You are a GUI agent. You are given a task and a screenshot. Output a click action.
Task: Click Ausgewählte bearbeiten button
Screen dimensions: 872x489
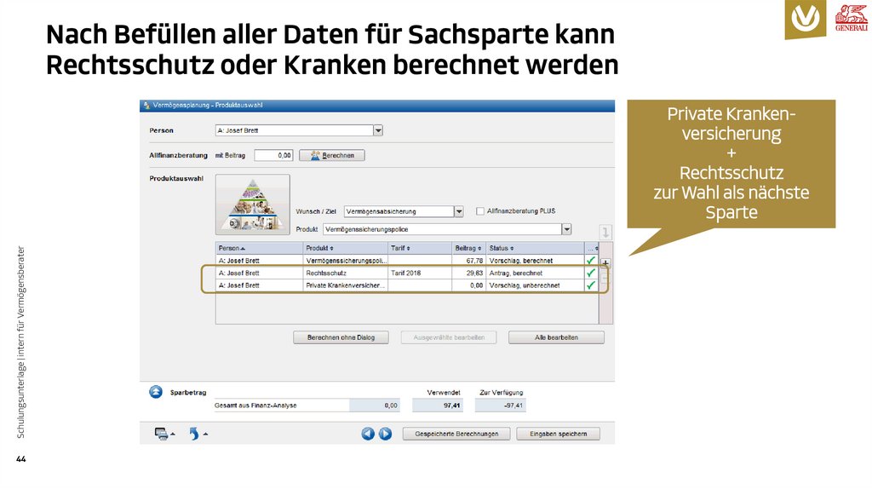tap(449, 337)
